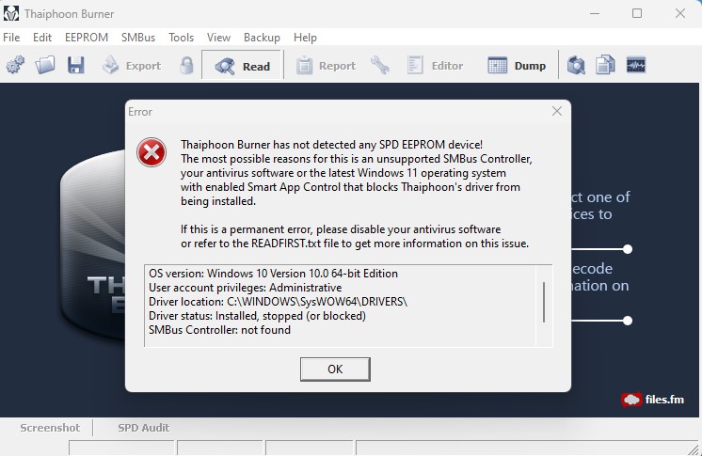702x456 pixels.
Task: Close the Error dialog with X
Action: click(557, 111)
